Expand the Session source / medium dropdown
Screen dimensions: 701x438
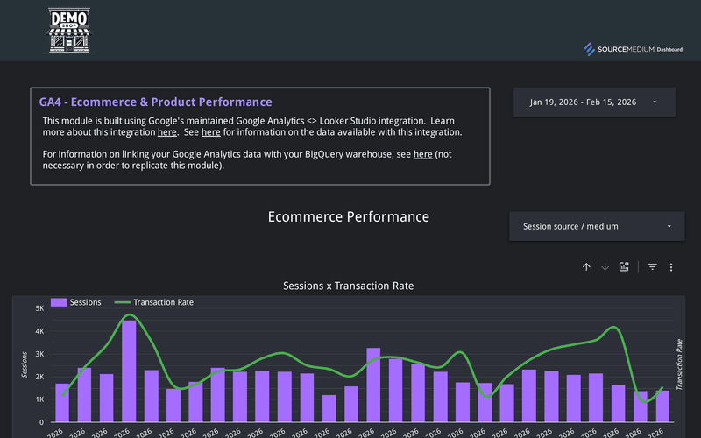[597, 226]
